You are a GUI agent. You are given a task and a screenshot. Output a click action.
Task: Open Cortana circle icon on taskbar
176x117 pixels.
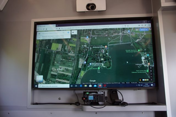click(x=71, y=86)
